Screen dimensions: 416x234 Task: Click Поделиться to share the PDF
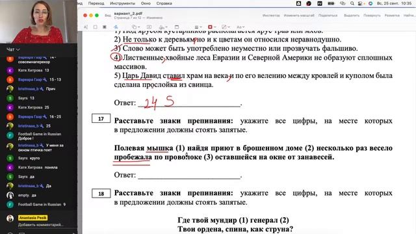tap(328, 16)
